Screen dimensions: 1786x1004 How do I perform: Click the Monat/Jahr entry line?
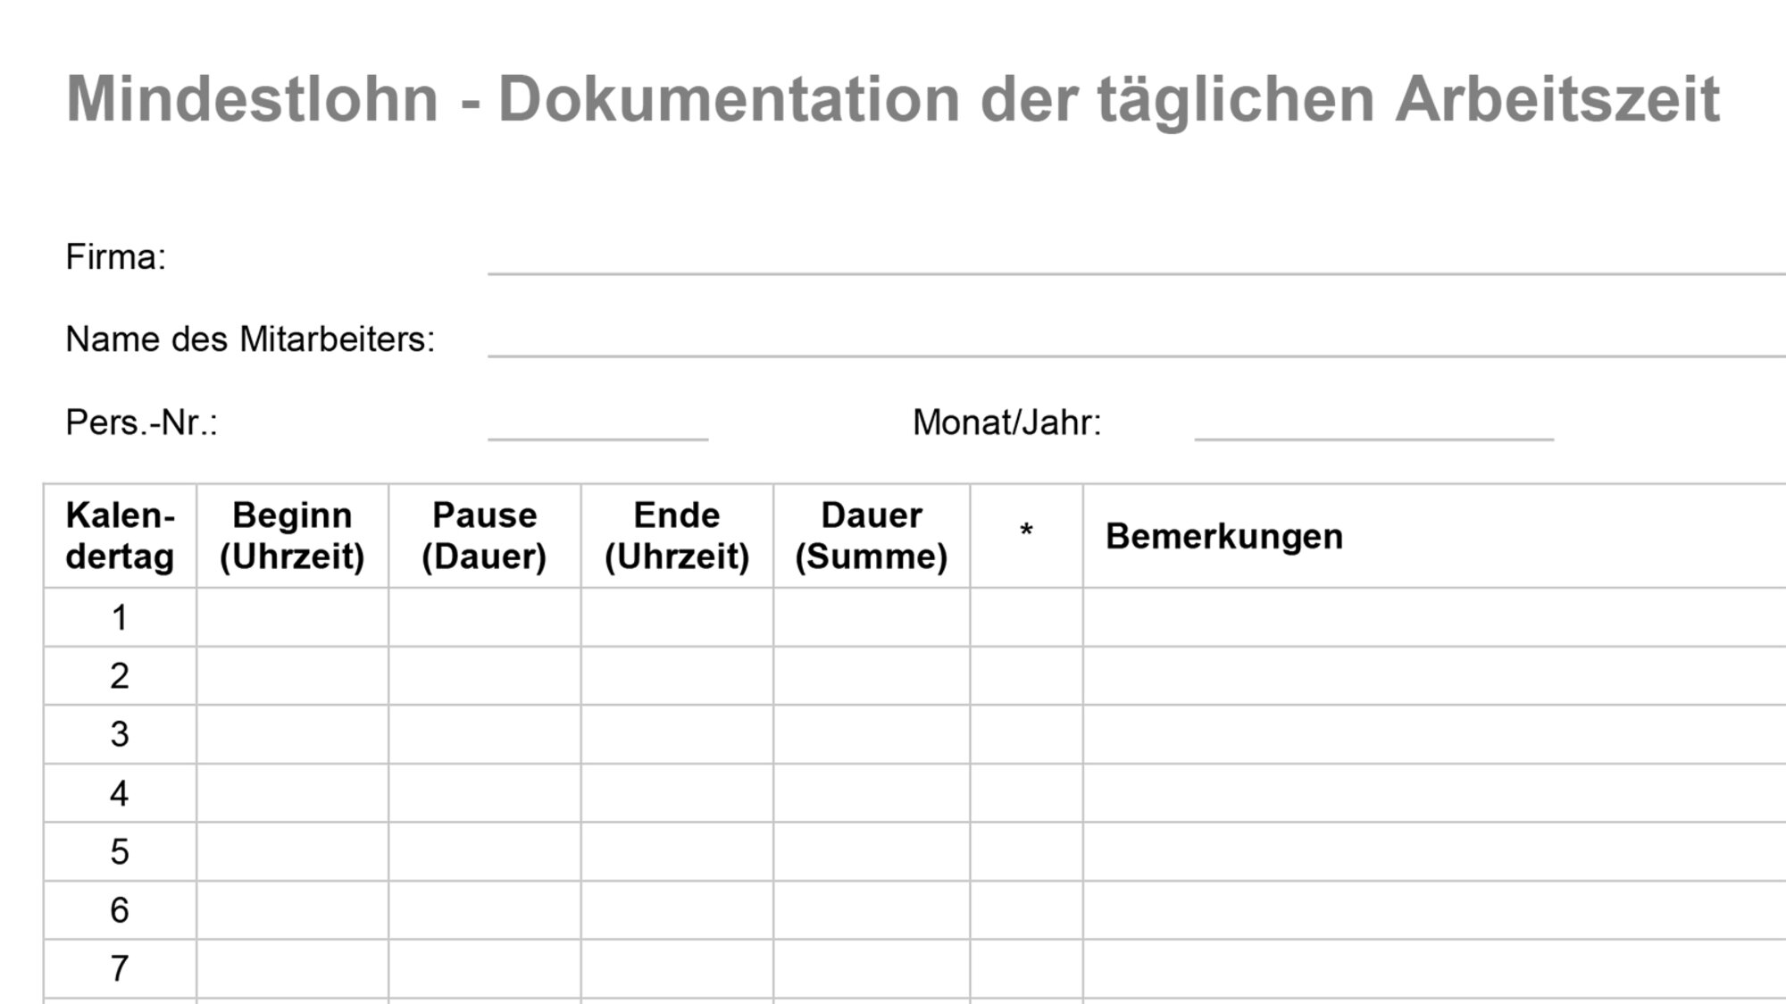1373,423
